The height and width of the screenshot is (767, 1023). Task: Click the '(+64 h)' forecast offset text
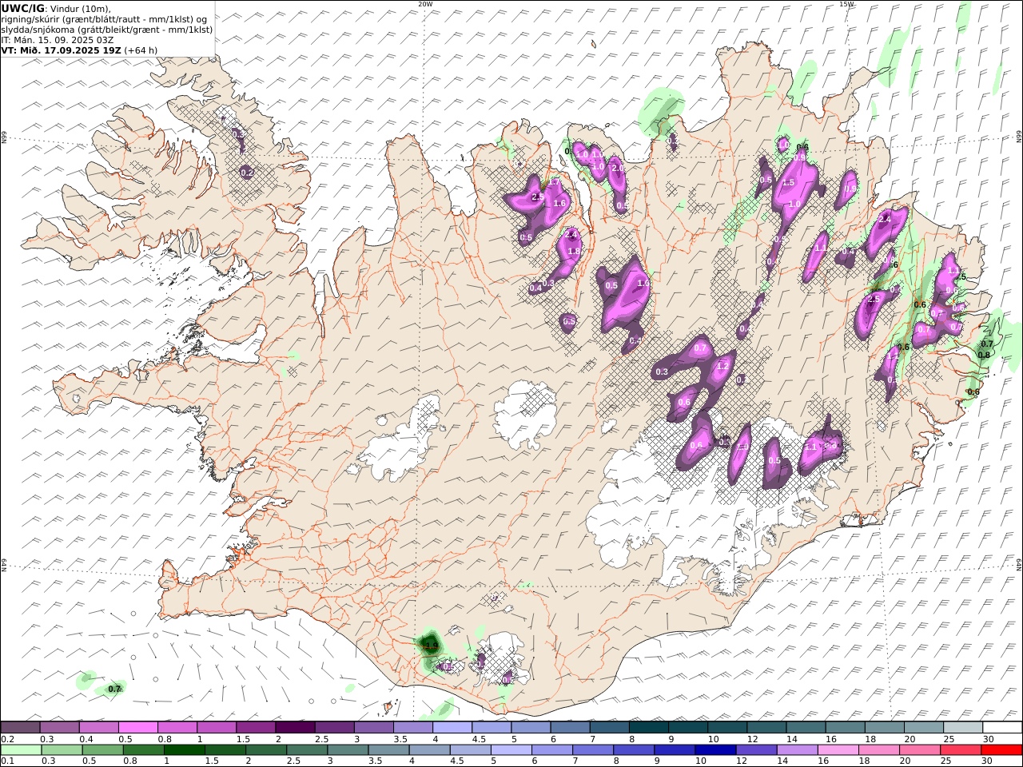[141, 50]
